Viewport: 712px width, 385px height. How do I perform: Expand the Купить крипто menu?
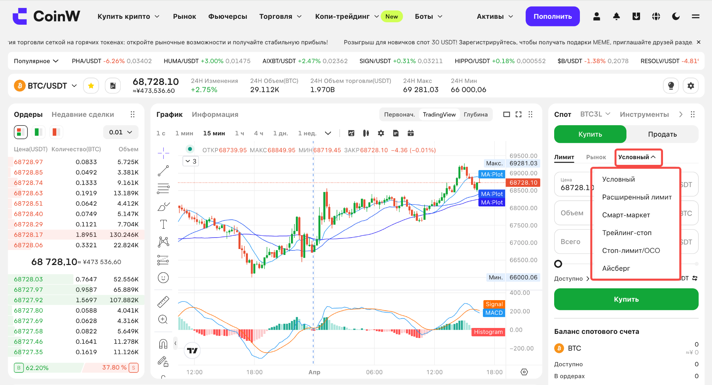coord(128,16)
